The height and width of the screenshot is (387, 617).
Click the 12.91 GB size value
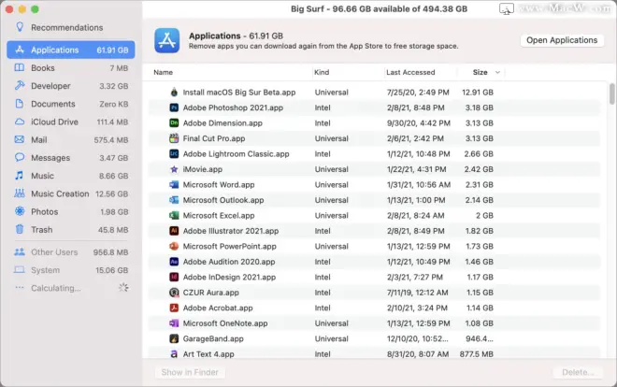[478, 93]
